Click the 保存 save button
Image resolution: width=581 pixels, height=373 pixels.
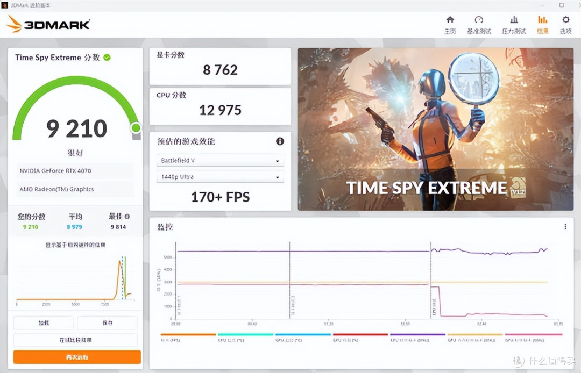pos(107,322)
